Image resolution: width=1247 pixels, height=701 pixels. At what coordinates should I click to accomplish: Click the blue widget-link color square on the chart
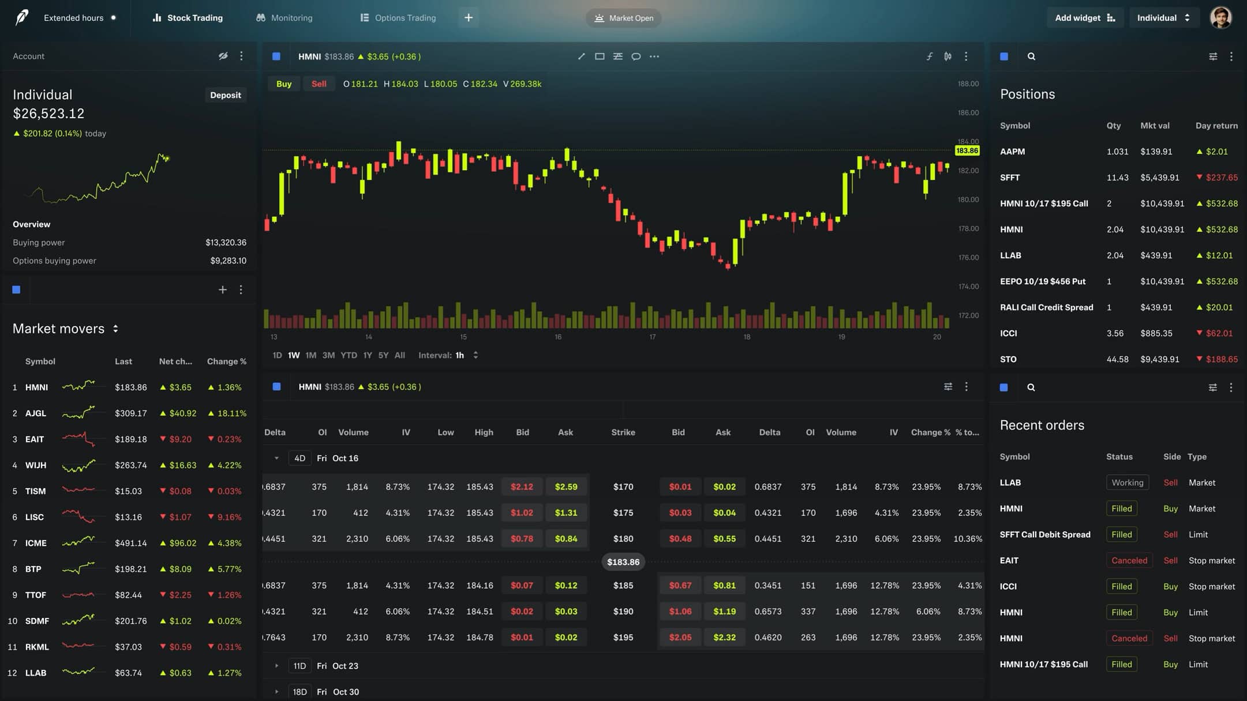[x=276, y=56]
